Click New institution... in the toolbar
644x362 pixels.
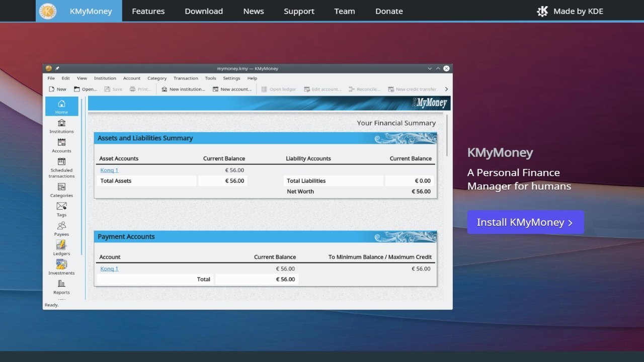183,89
